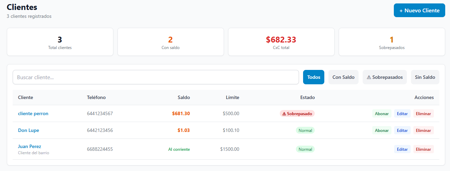Click the Con saldo summary card

point(171,42)
